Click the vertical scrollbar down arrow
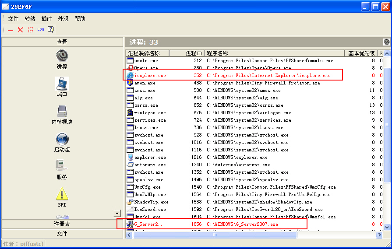Viewport: 392px width, 249px height. point(387,227)
